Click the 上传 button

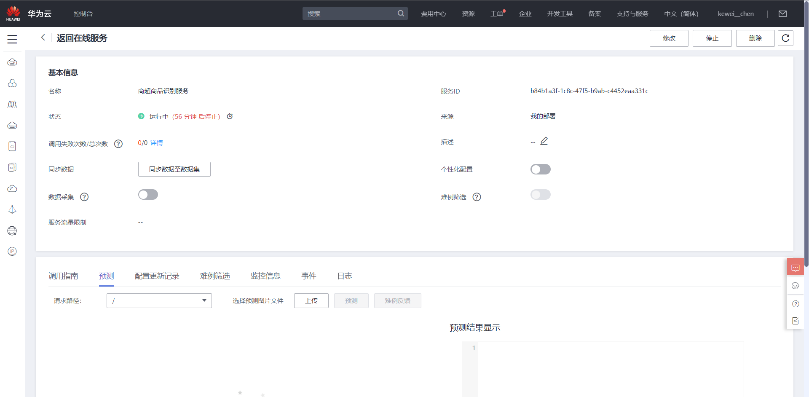pyautogui.click(x=311, y=300)
